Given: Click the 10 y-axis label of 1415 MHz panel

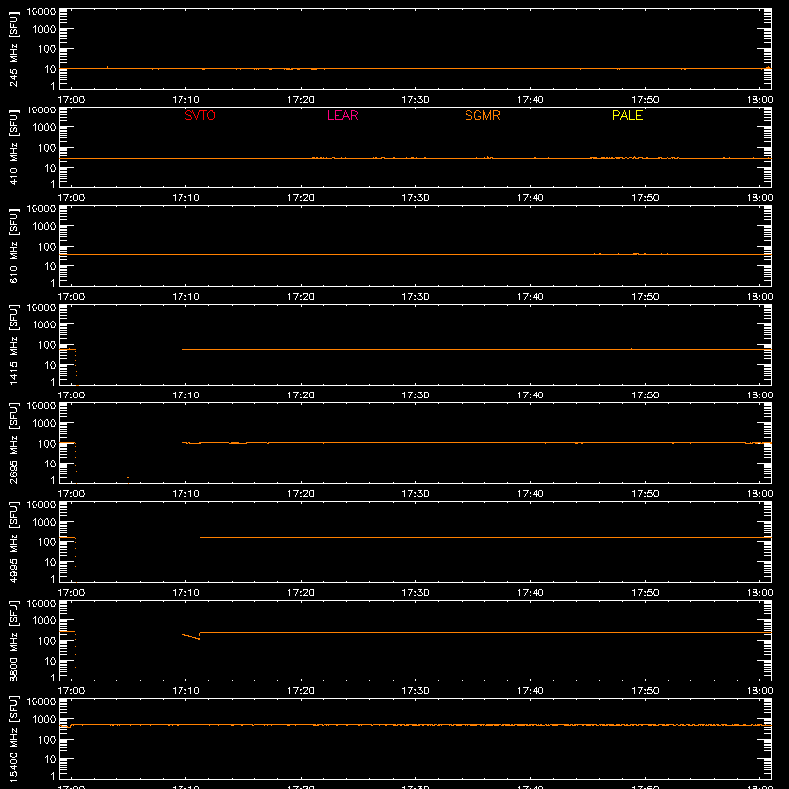Looking at the screenshot, I should pos(50,365).
